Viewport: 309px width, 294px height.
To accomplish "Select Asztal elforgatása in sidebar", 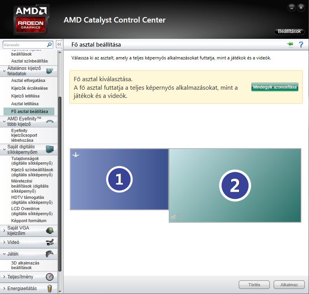I will click(28, 80).
